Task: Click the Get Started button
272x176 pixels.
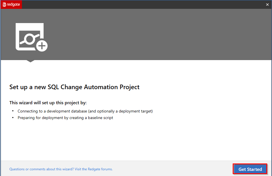Action: (x=250, y=169)
